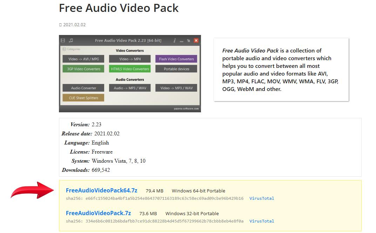Viewport: 376px width, 233px height.
Task: Open HTML5 Video Converters
Action: [x=130, y=69]
